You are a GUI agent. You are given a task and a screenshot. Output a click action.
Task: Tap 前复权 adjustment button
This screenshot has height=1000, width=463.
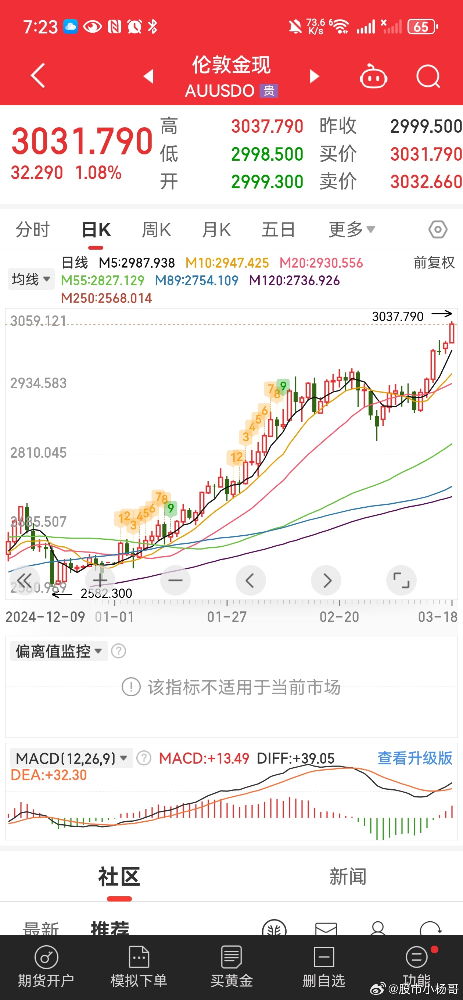pos(434,263)
